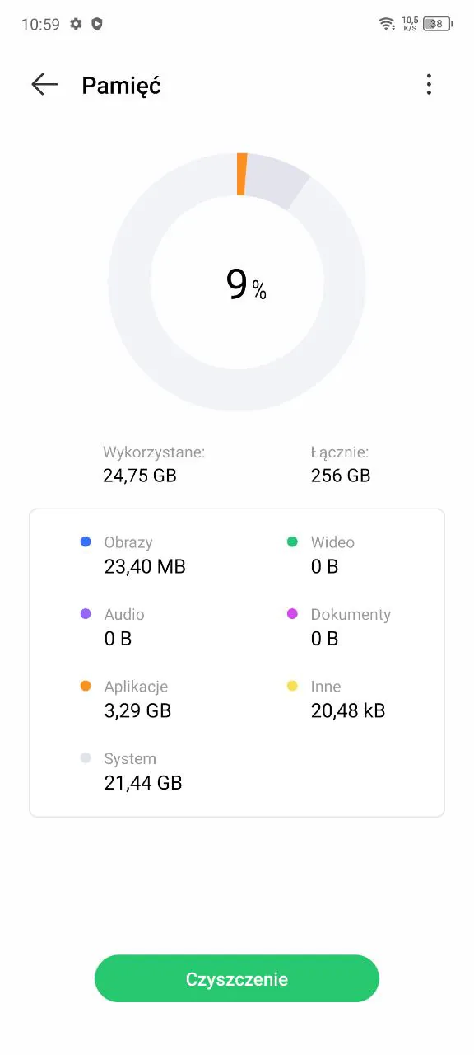The width and height of the screenshot is (474, 1055).
Task: Tap the Wykorzystane 24,75 GB label
Action: 154,464
